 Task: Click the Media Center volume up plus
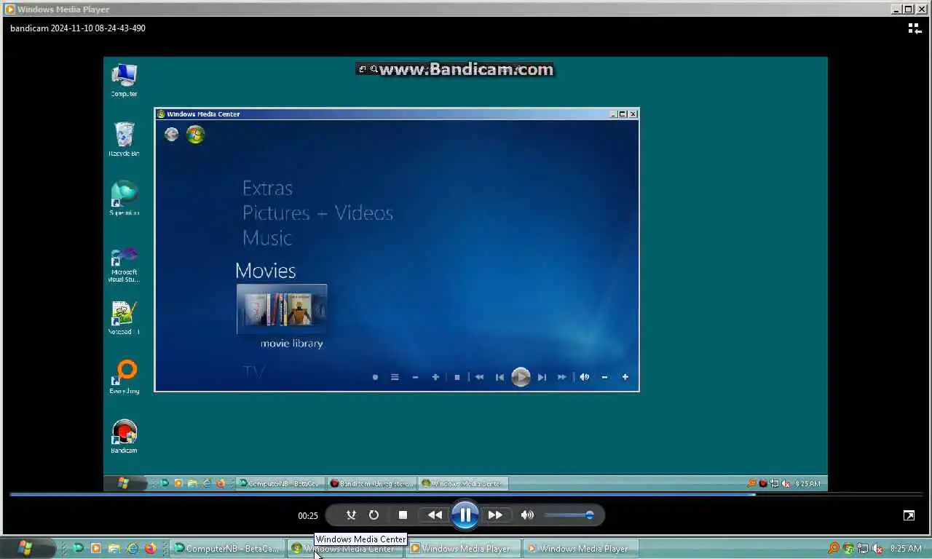tap(625, 377)
